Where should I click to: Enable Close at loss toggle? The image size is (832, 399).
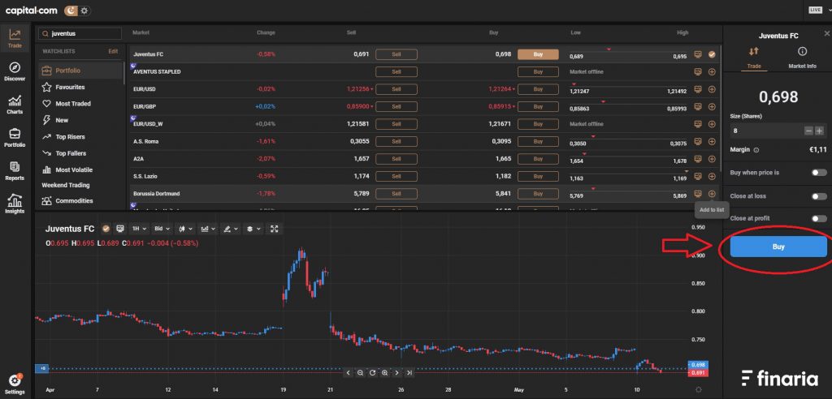[x=819, y=196]
